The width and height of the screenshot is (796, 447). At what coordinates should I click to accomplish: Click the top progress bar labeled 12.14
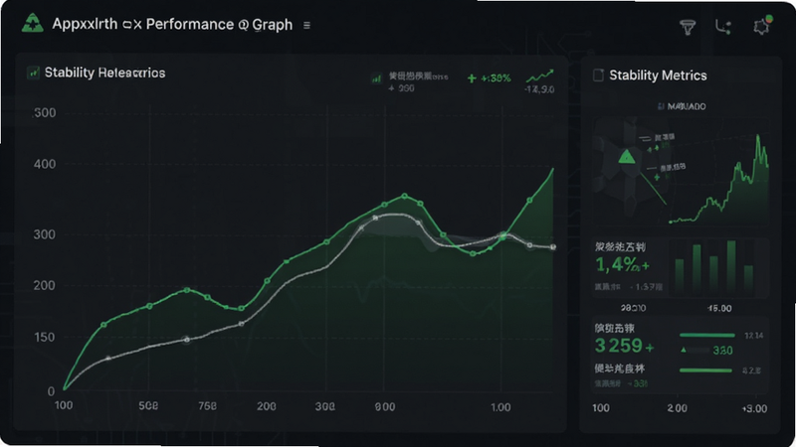point(707,335)
